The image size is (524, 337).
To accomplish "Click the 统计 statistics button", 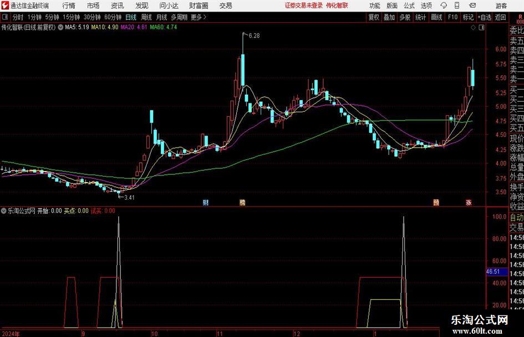I will (421, 17).
